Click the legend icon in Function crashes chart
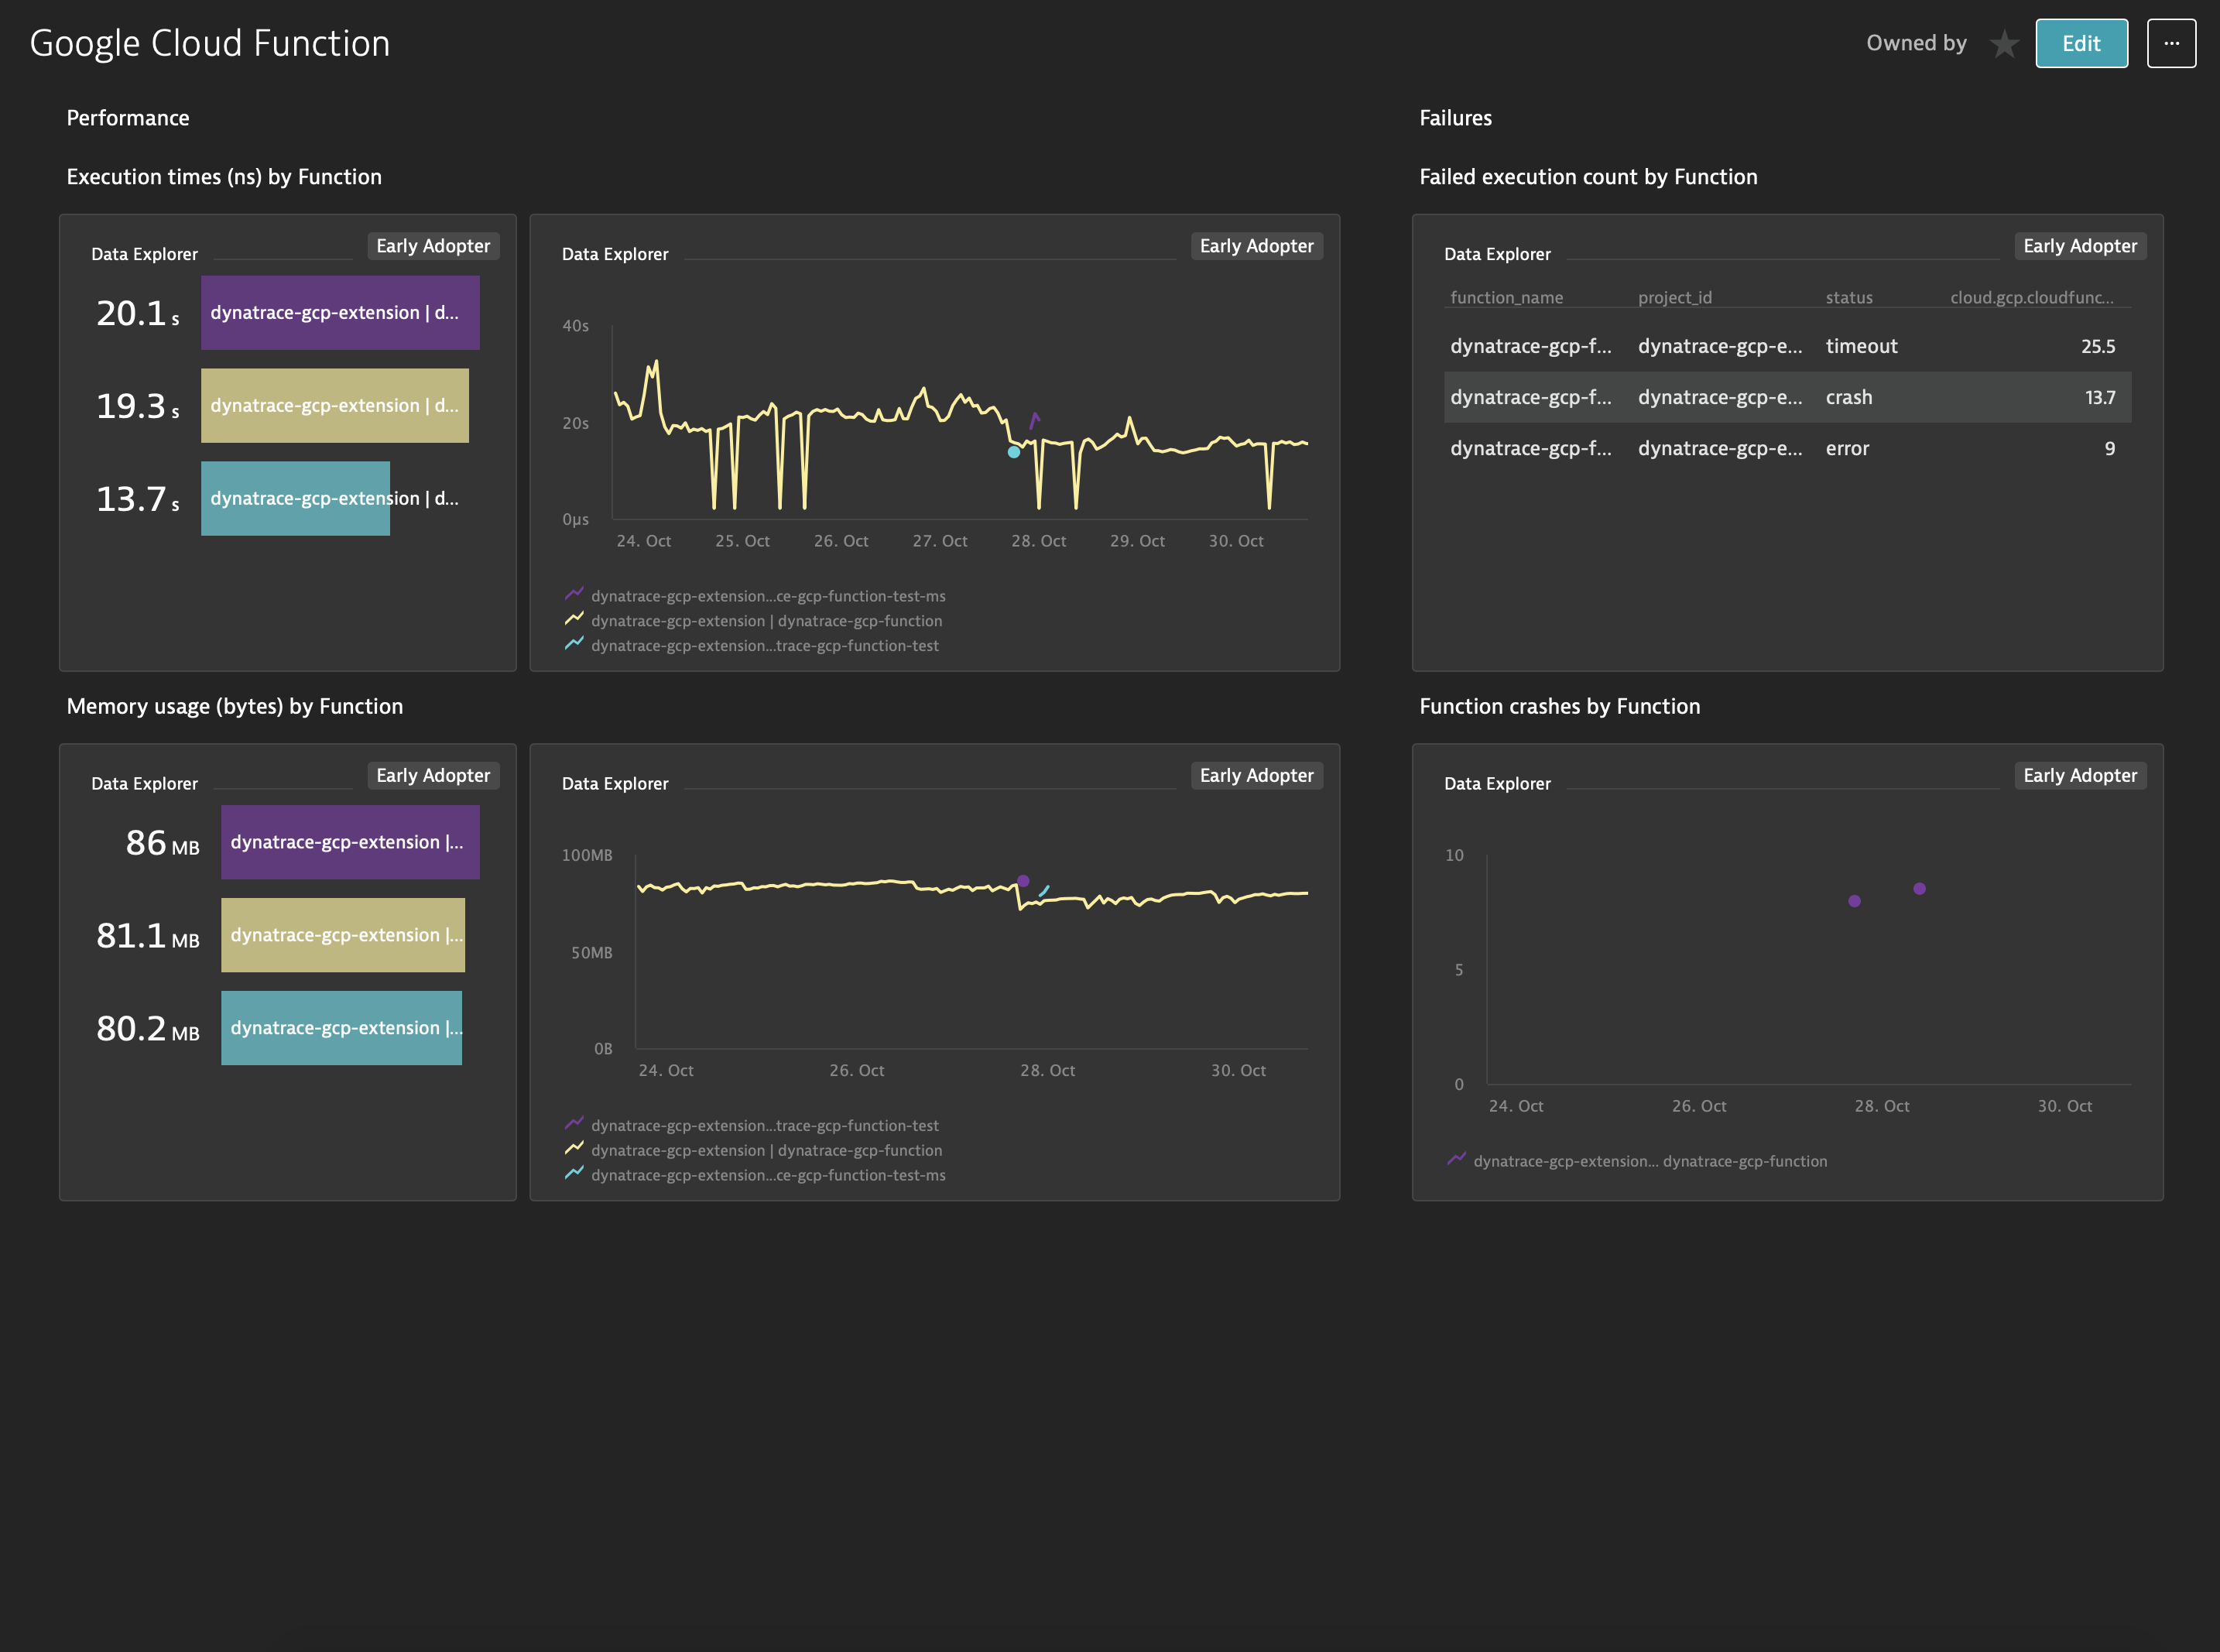This screenshot has height=1652, width=2220. point(1456,1160)
